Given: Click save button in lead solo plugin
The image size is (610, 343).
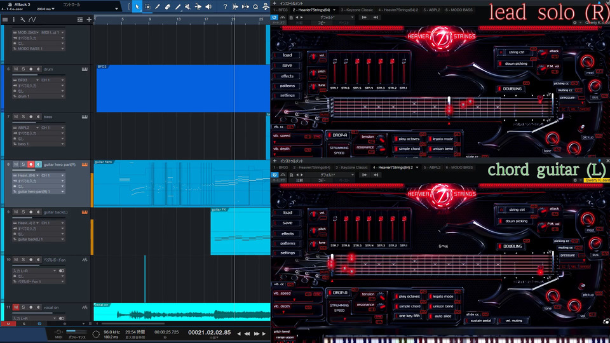Looking at the screenshot, I should coord(287,65).
